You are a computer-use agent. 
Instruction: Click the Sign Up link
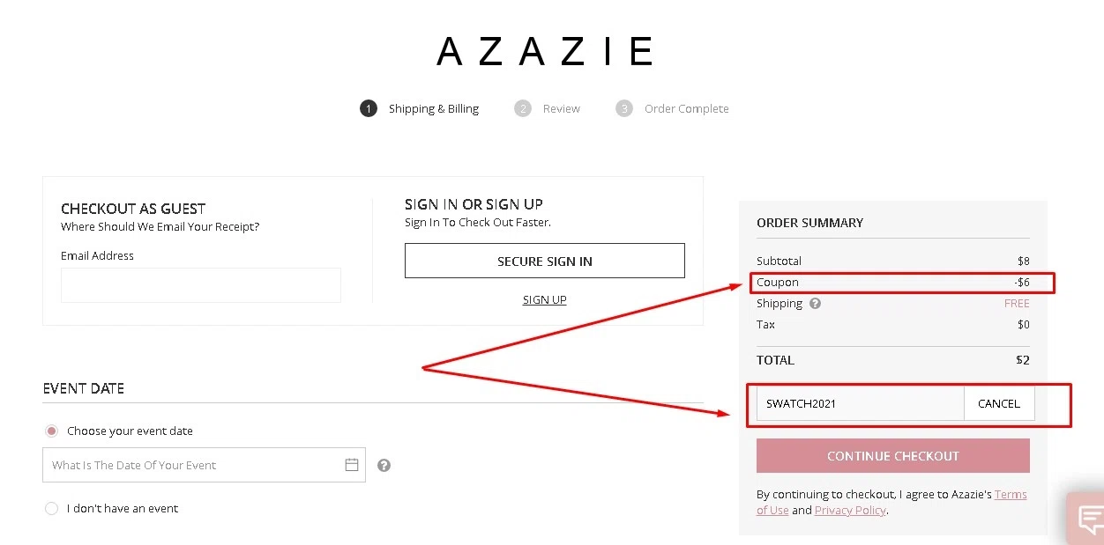(544, 299)
